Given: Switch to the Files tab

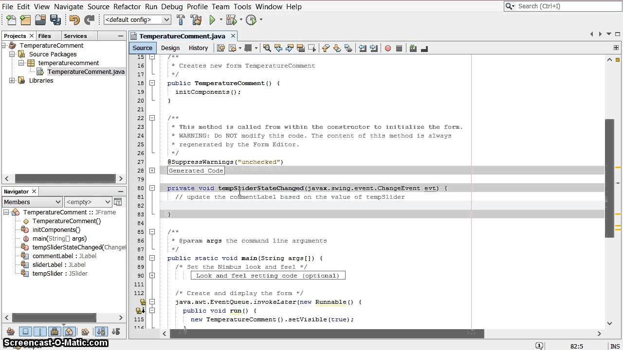Looking at the screenshot, I should coord(44,36).
